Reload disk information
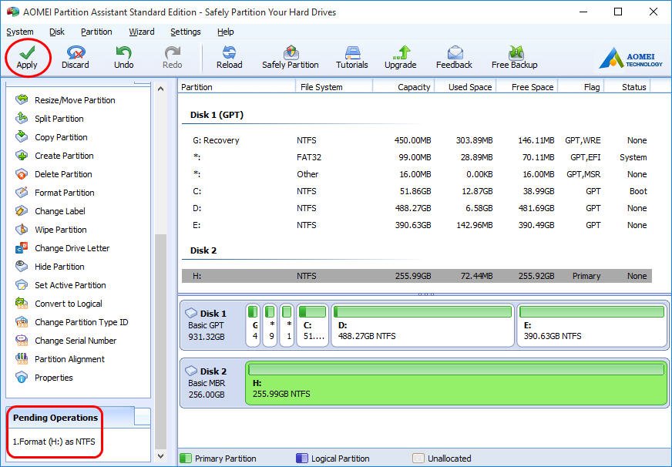 pos(230,57)
